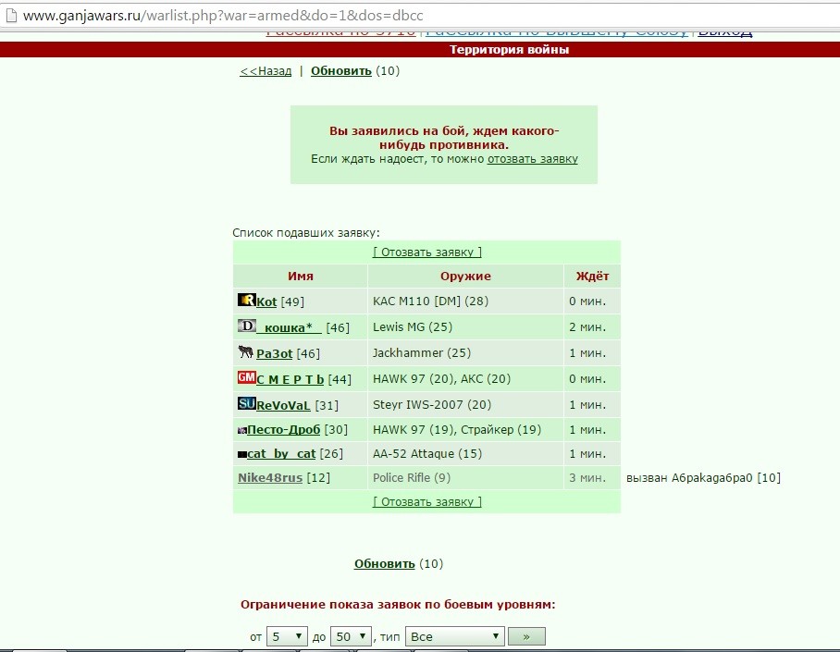Click the page icon in the address bar
The image size is (840, 652).
tap(11, 16)
